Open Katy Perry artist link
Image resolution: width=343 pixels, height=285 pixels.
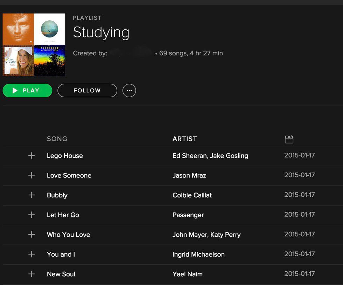225,235
